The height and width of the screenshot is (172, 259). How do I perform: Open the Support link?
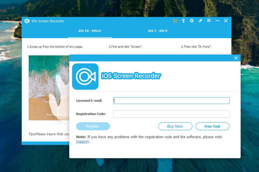tap(82, 142)
